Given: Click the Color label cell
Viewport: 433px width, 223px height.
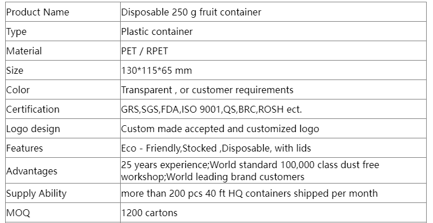Looking at the screenshot, I should pyautogui.click(x=63, y=90).
